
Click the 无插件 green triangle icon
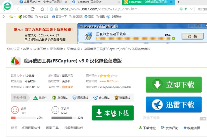[x=36, y=98]
